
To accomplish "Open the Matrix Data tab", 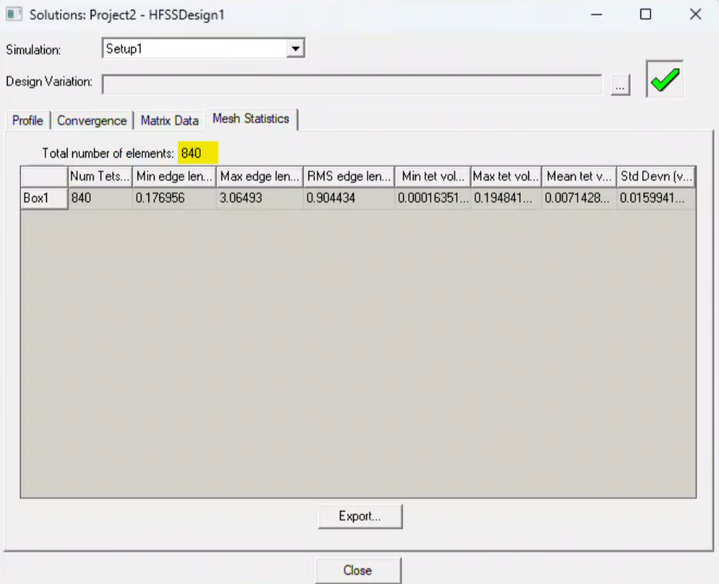I will (169, 121).
